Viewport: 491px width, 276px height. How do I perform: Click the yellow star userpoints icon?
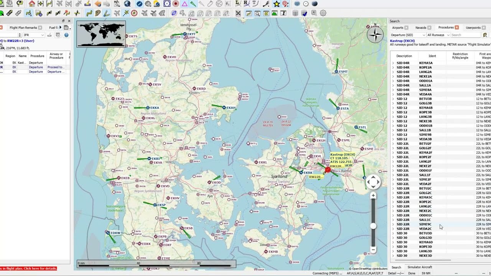coord(277,4)
